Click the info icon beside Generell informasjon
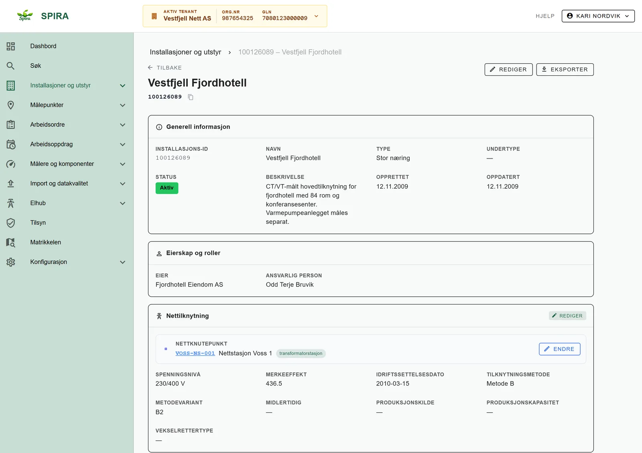 click(159, 127)
